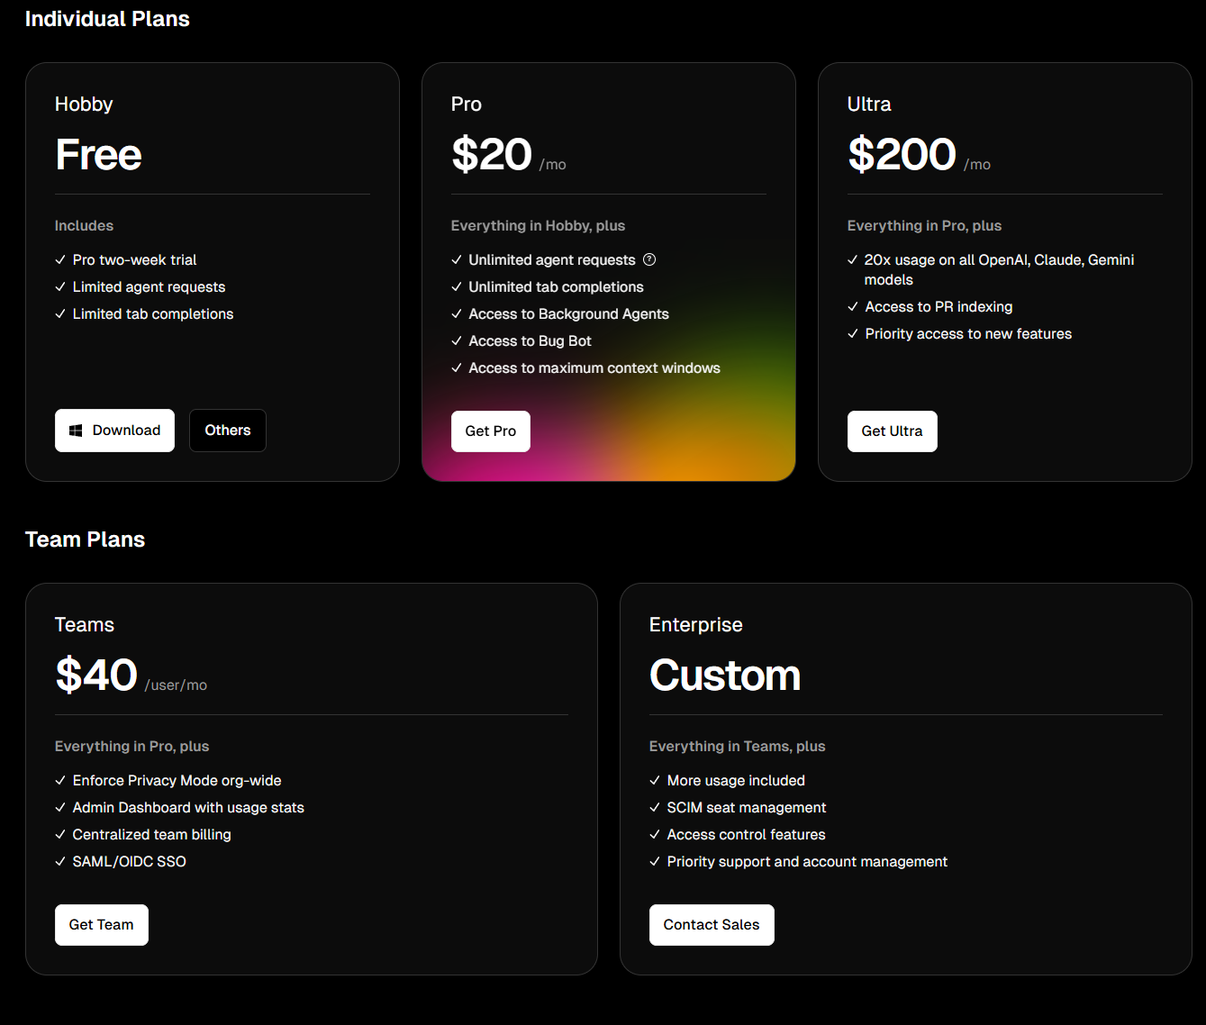This screenshot has height=1025, width=1206.
Task: Click checkmark next to SCIM seat management
Action: pos(655,807)
